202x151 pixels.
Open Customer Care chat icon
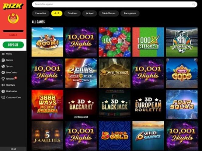click(3, 97)
